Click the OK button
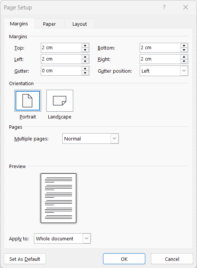The height and width of the screenshot is (268, 197). pyautogui.click(x=124, y=259)
